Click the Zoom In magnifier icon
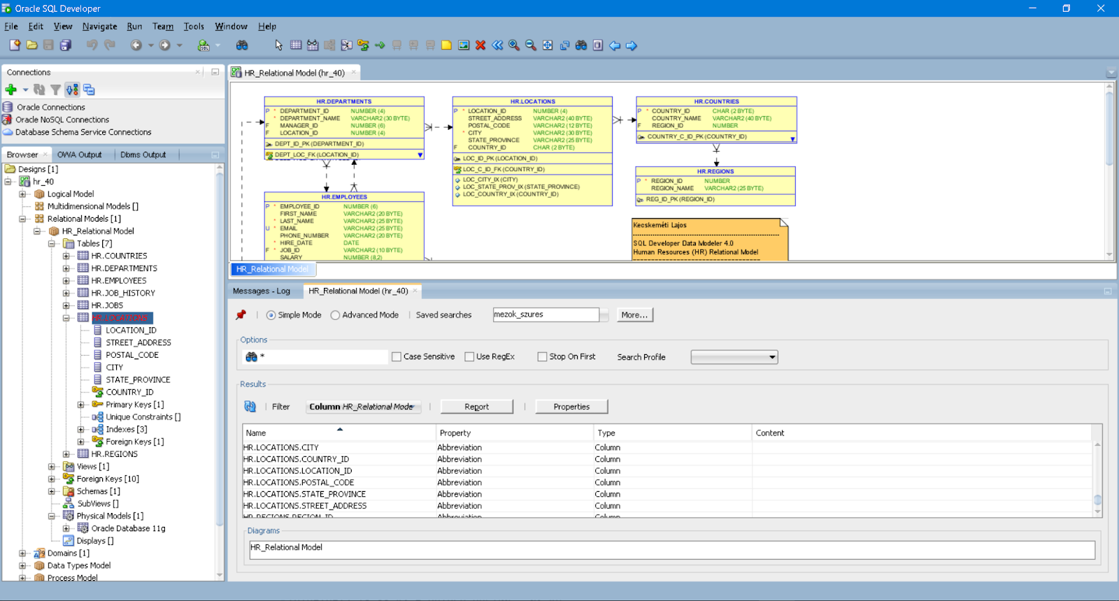 (514, 45)
